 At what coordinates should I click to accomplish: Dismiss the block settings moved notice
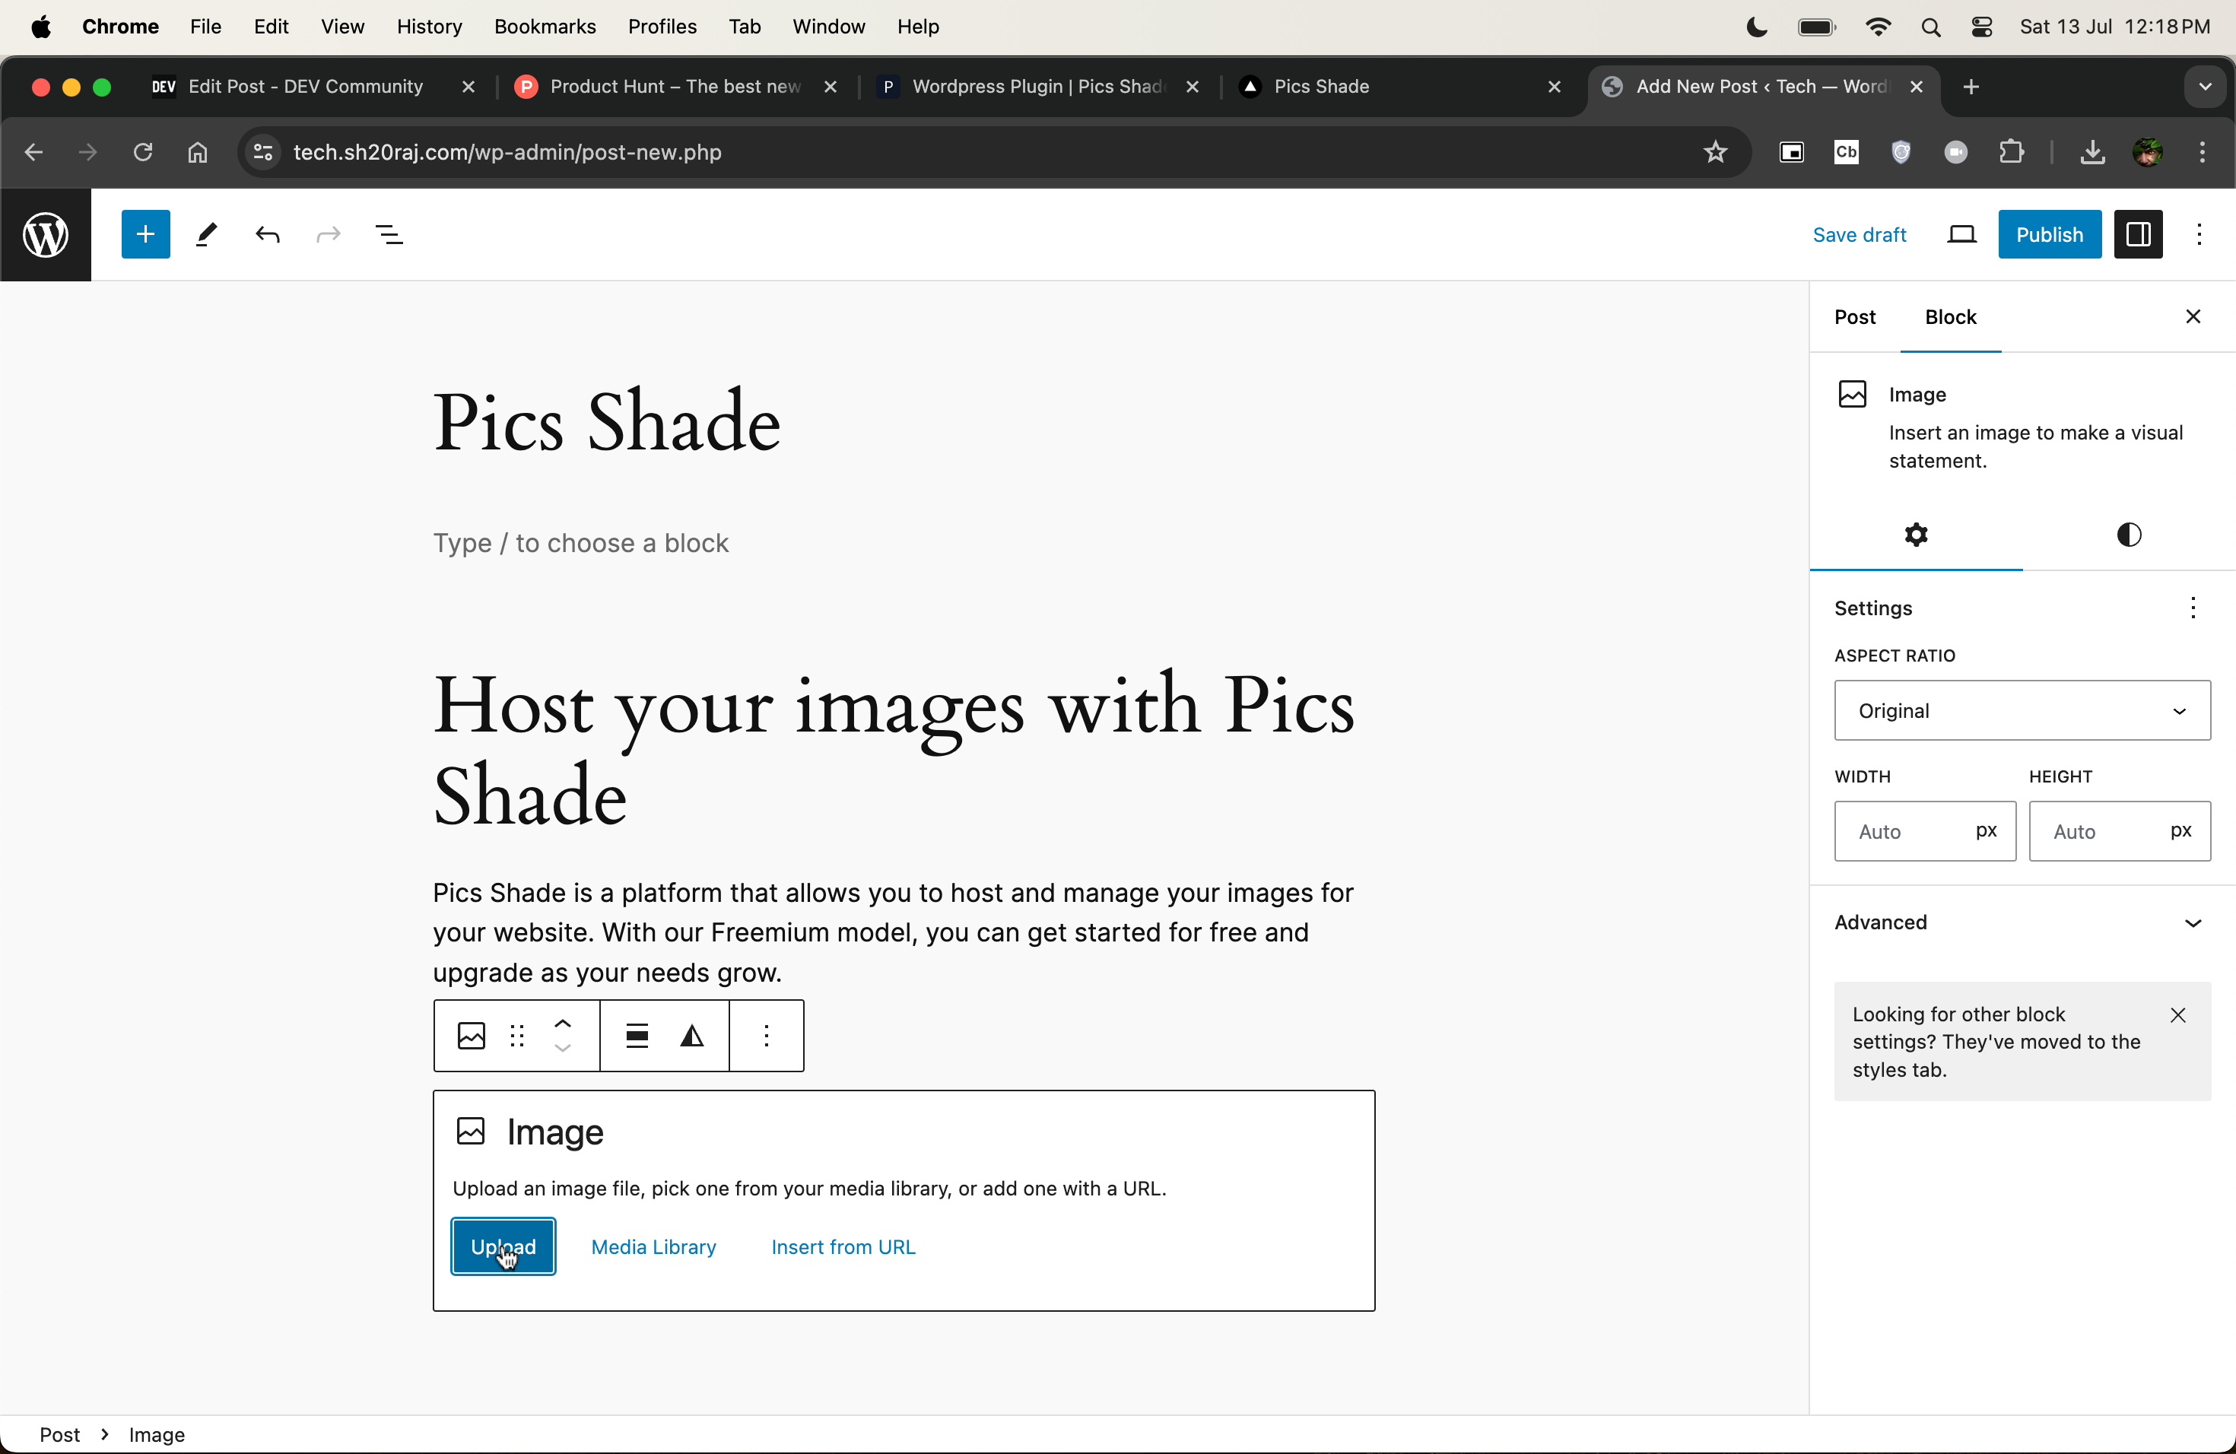[2177, 1014]
